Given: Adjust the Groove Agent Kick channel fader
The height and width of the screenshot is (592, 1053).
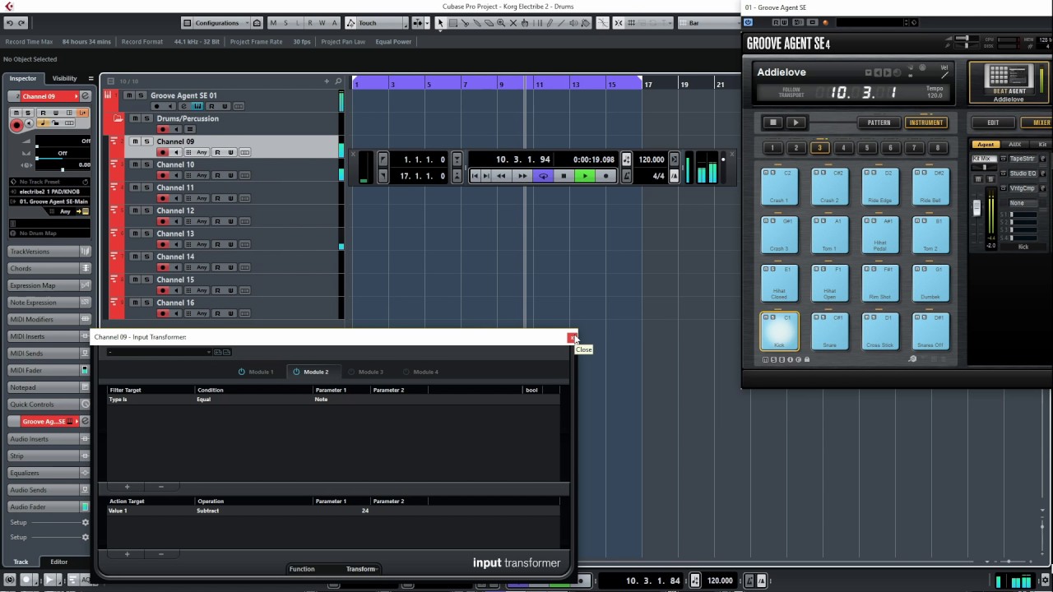Looking at the screenshot, I should tap(977, 209).
